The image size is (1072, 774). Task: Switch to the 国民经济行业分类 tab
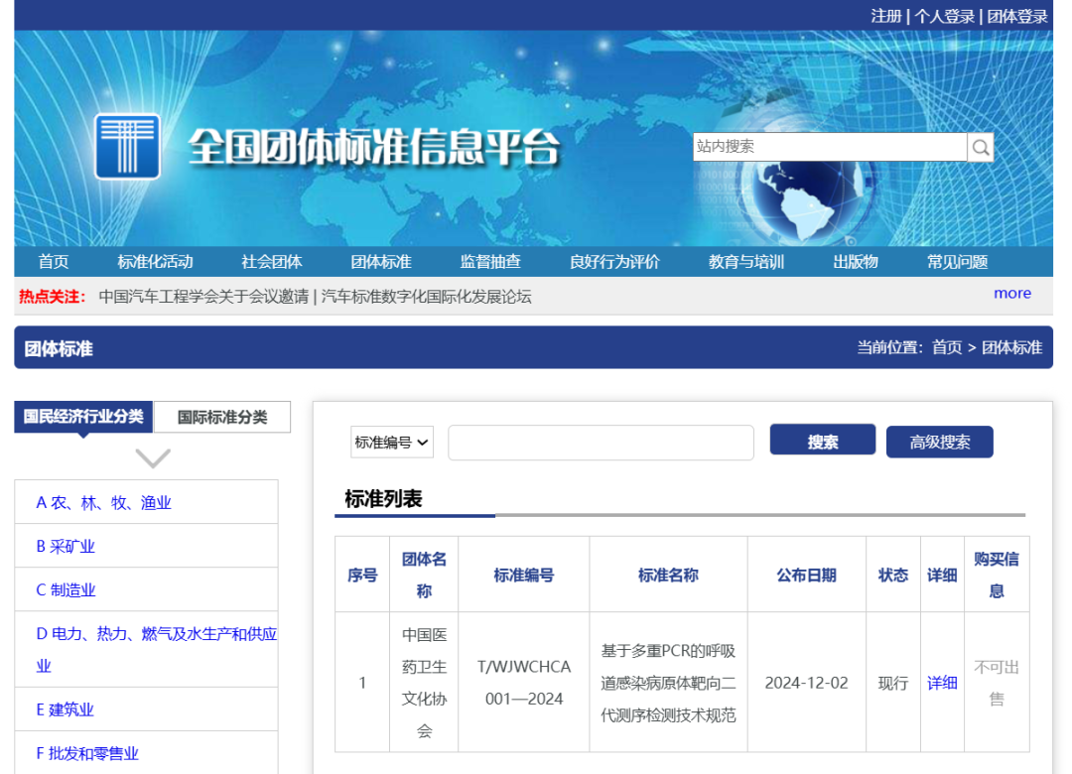tap(82, 417)
